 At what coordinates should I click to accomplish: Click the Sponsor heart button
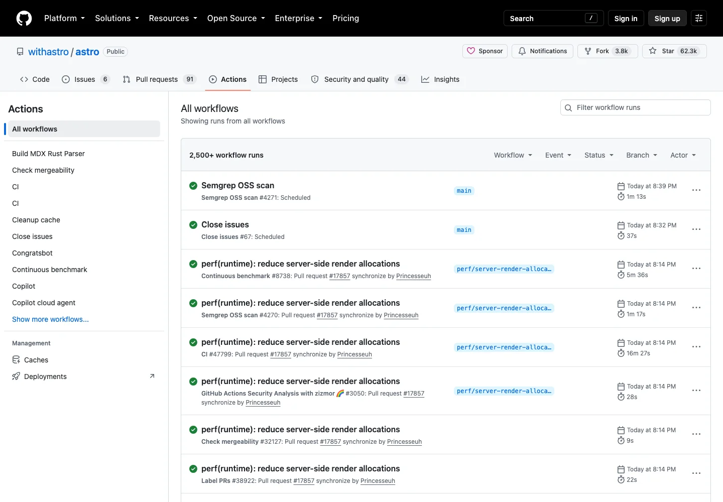click(x=485, y=51)
